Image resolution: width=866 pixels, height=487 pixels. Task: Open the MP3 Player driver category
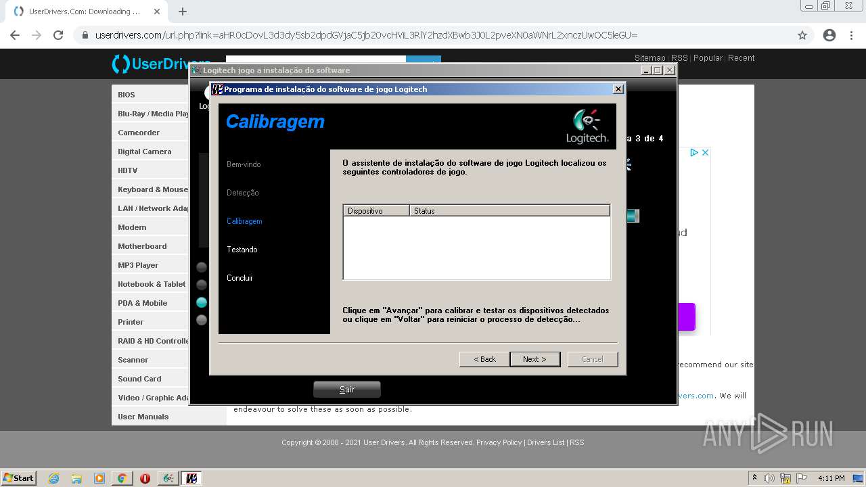[138, 265]
